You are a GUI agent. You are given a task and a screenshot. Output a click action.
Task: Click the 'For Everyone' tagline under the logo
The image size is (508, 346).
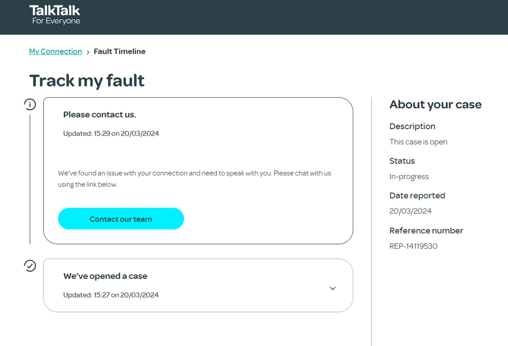pos(55,21)
